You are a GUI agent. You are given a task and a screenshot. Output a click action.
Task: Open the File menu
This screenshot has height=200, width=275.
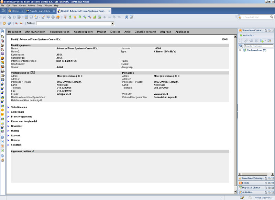(3, 5)
